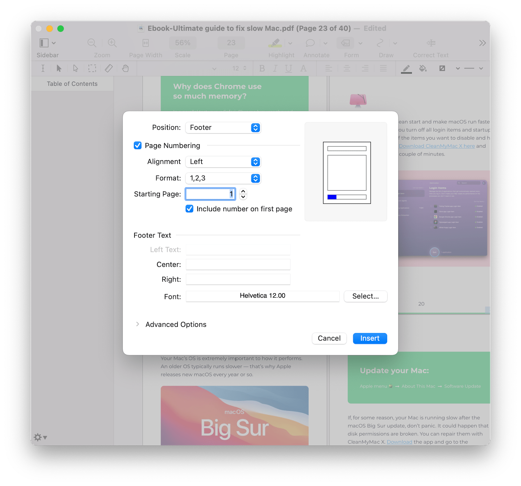Open the Alignment dropdown showing Left
Screen dimensions: 521x486
tap(223, 162)
